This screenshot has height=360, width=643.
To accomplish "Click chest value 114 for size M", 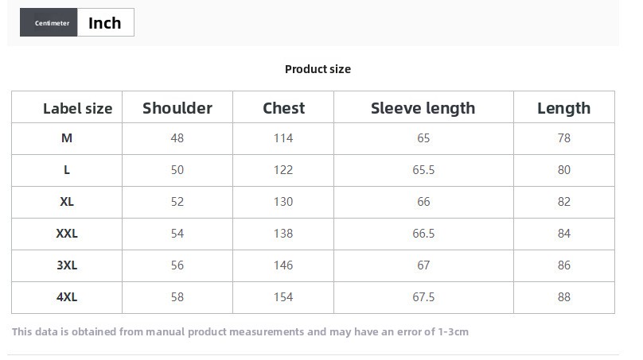I will coord(283,138).
